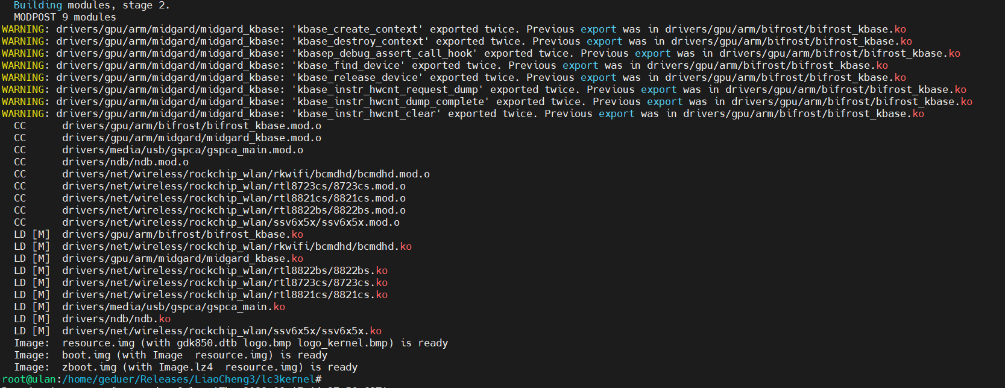Image resolution: width=1005 pixels, height=388 pixels.
Task: Click 'kbase_instr_hwcnt_request_dump' symbol text
Action: point(388,89)
